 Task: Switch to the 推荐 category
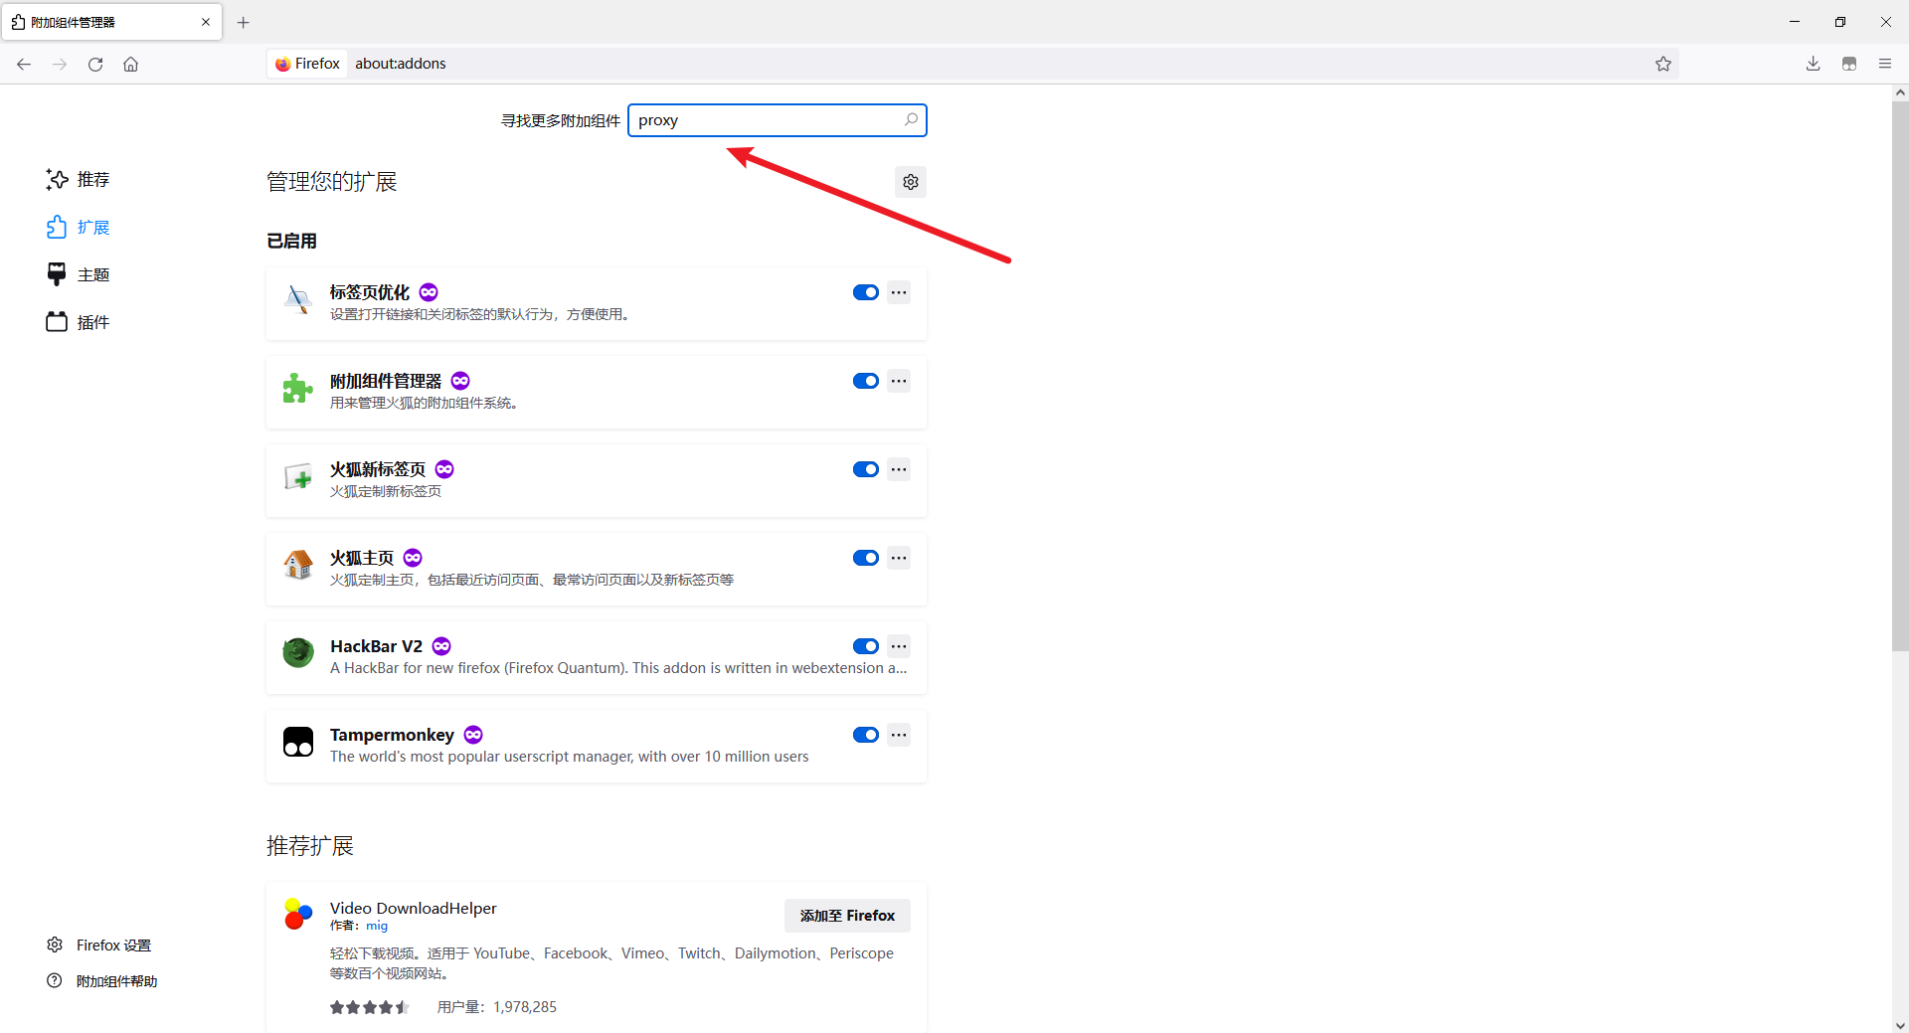[x=79, y=179]
